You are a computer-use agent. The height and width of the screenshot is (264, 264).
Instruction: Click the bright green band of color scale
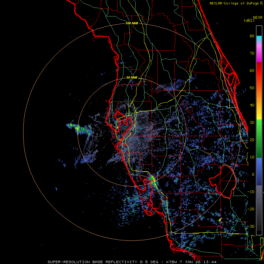point(259,126)
